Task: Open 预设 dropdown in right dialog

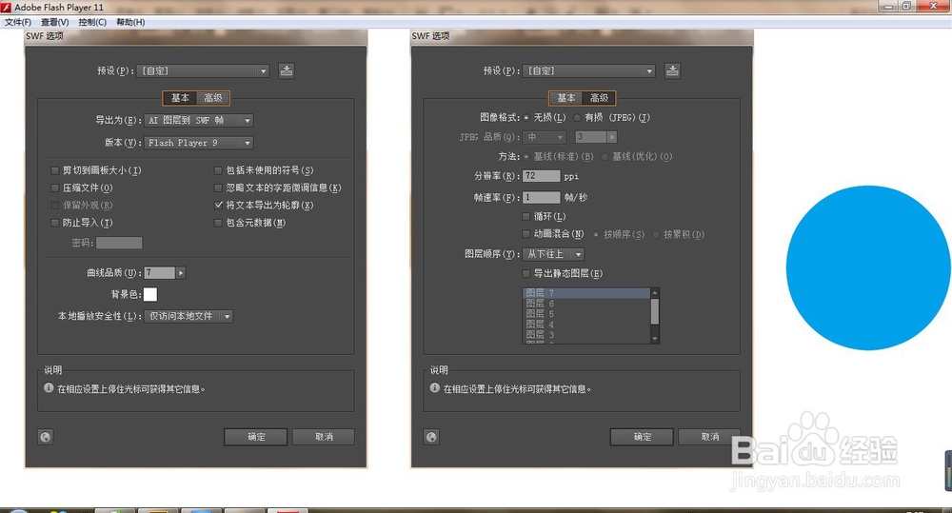Action: [x=589, y=71]
